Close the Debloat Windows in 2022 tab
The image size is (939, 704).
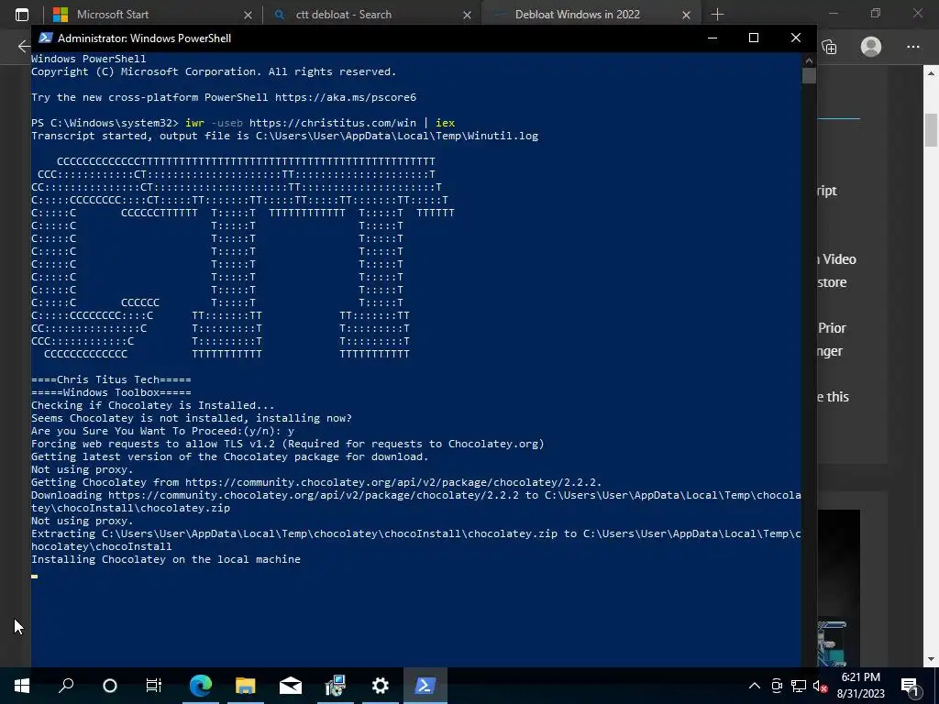(686, 15)
